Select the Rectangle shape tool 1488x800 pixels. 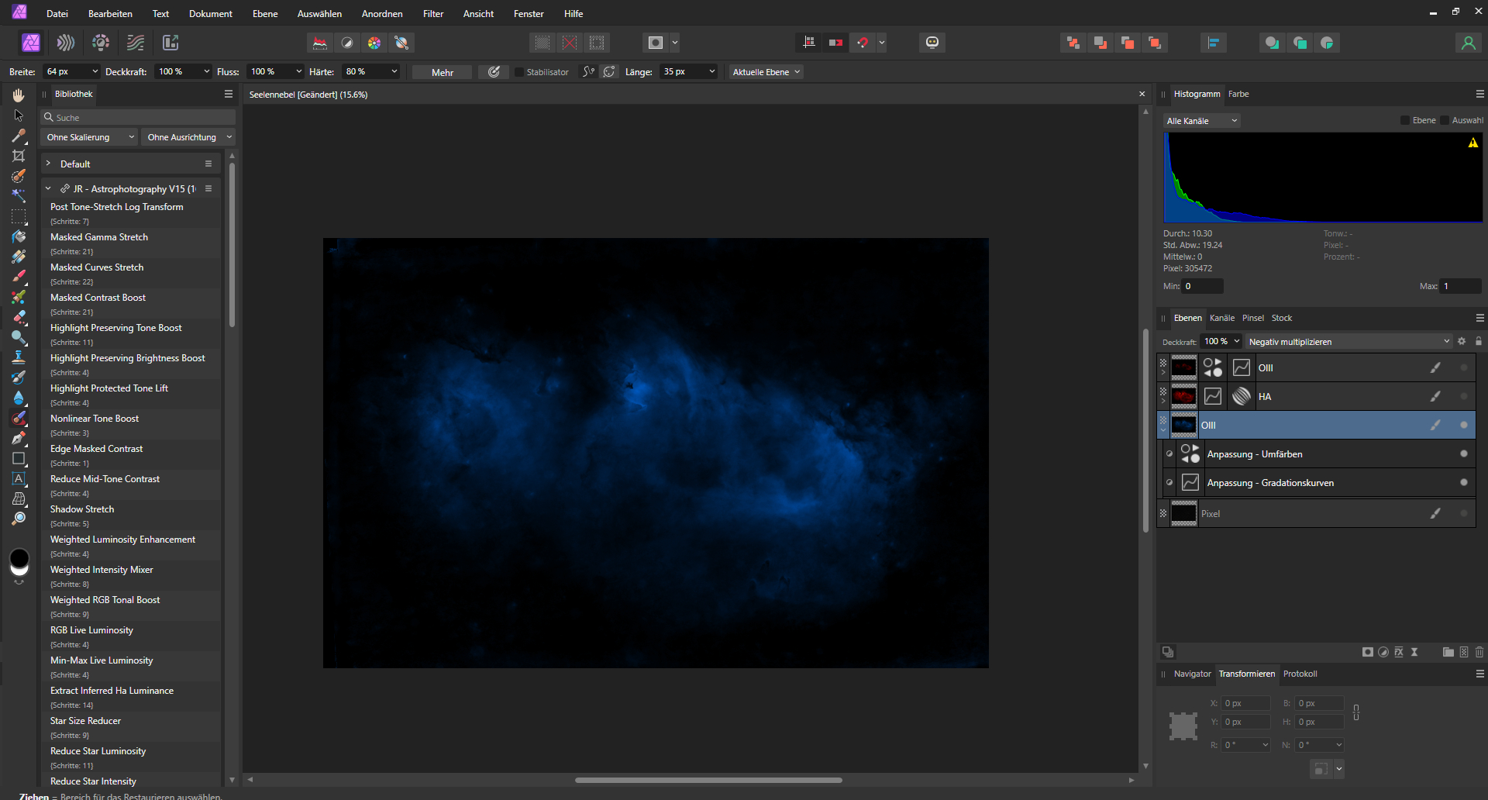click(19, 458)
